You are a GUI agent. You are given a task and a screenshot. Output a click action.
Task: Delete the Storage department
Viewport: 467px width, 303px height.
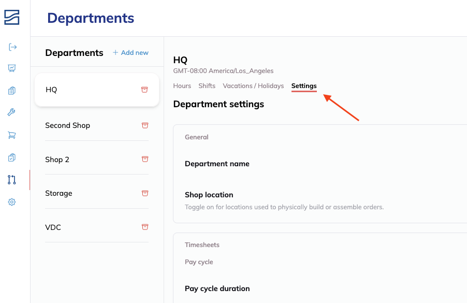tap(145, 193)
